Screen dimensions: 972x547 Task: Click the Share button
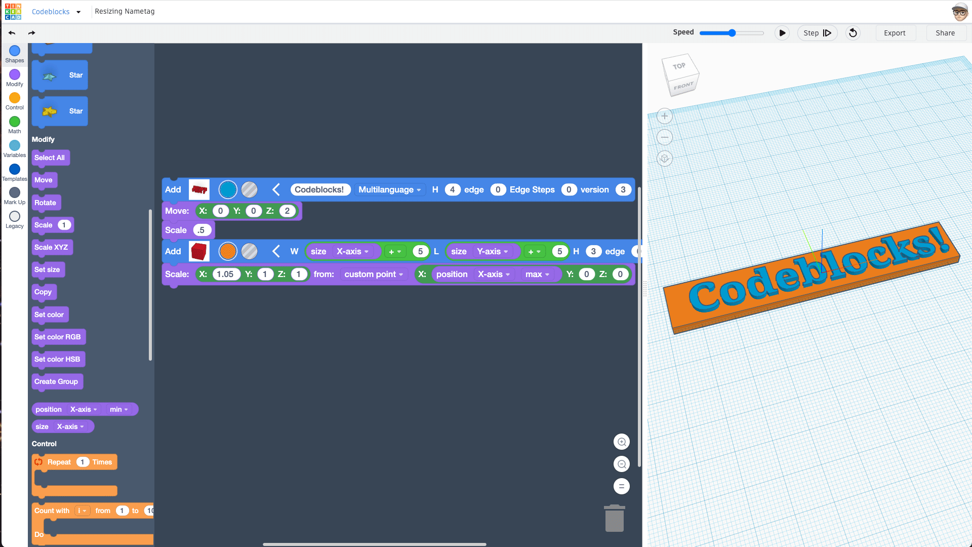[x=946, y=32]
